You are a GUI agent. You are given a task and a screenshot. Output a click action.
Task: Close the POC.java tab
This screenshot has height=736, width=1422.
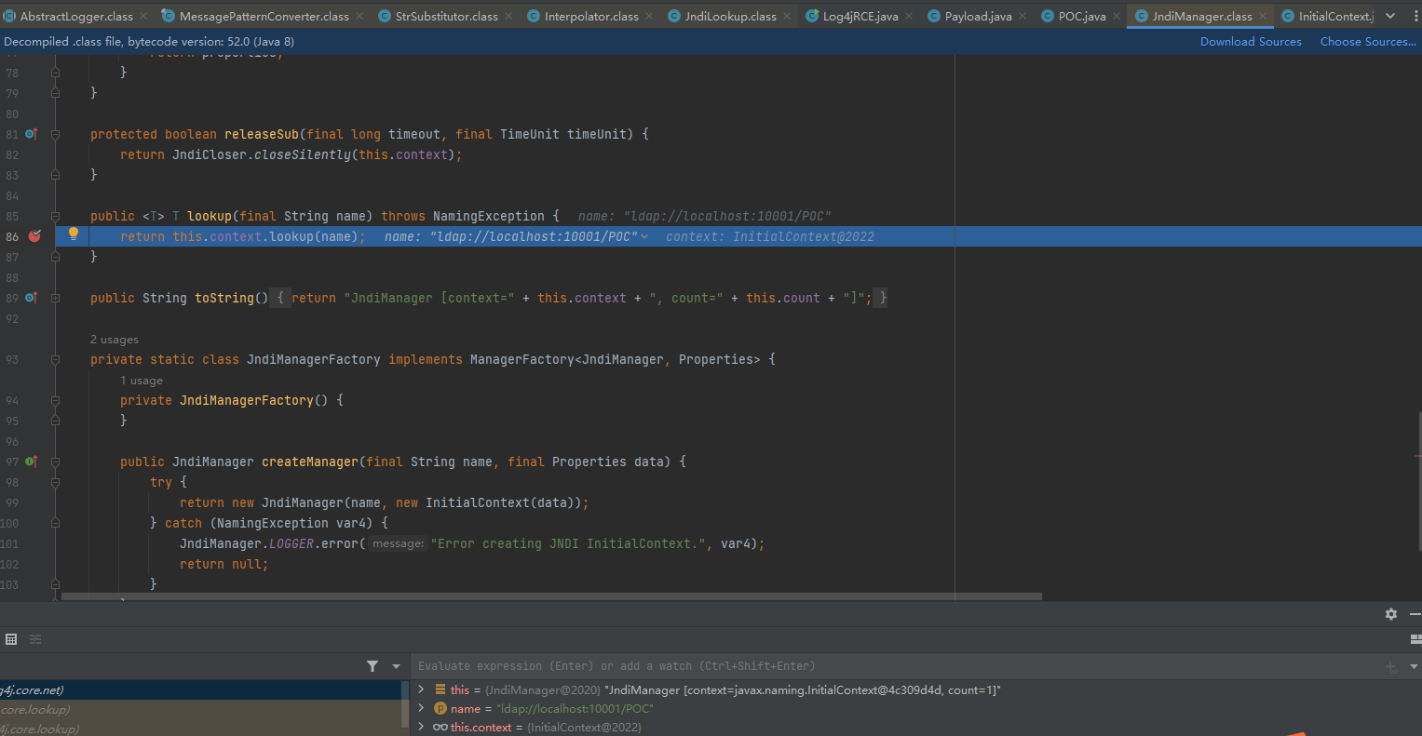tap(1117, 16)
